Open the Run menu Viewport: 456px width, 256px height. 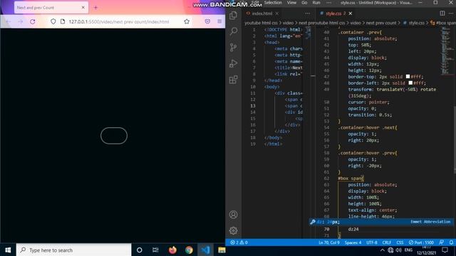(316, 3)
